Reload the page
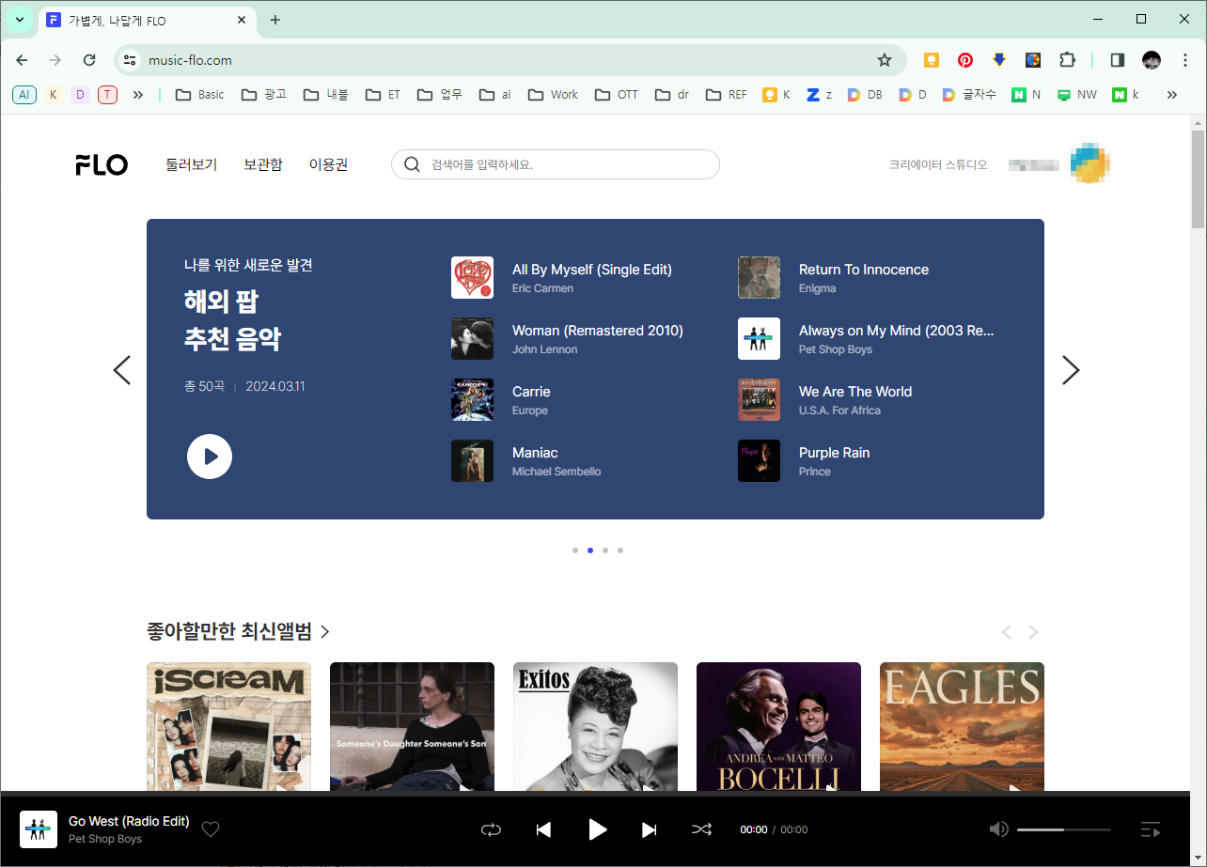Viewport: 1207px width, 867px height. 89,60
